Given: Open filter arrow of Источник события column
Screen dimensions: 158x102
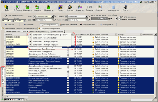Looking at the screenshot, I should pyautogui.click(x=116, y=35).
